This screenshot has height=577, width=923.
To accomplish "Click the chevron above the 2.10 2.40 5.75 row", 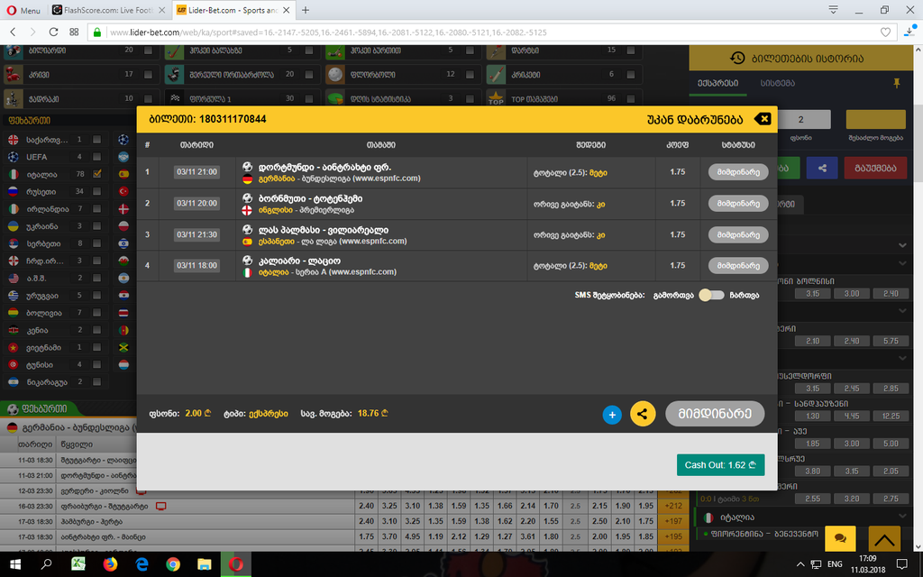I will tap(902, 310).
